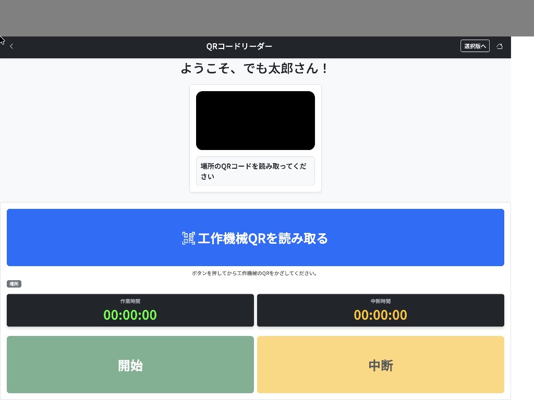
Task: Select the 作業時間 timer display
Action: (x=130, y=310)
